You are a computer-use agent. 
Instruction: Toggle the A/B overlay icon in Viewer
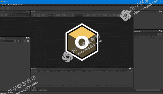coord(105,15)
